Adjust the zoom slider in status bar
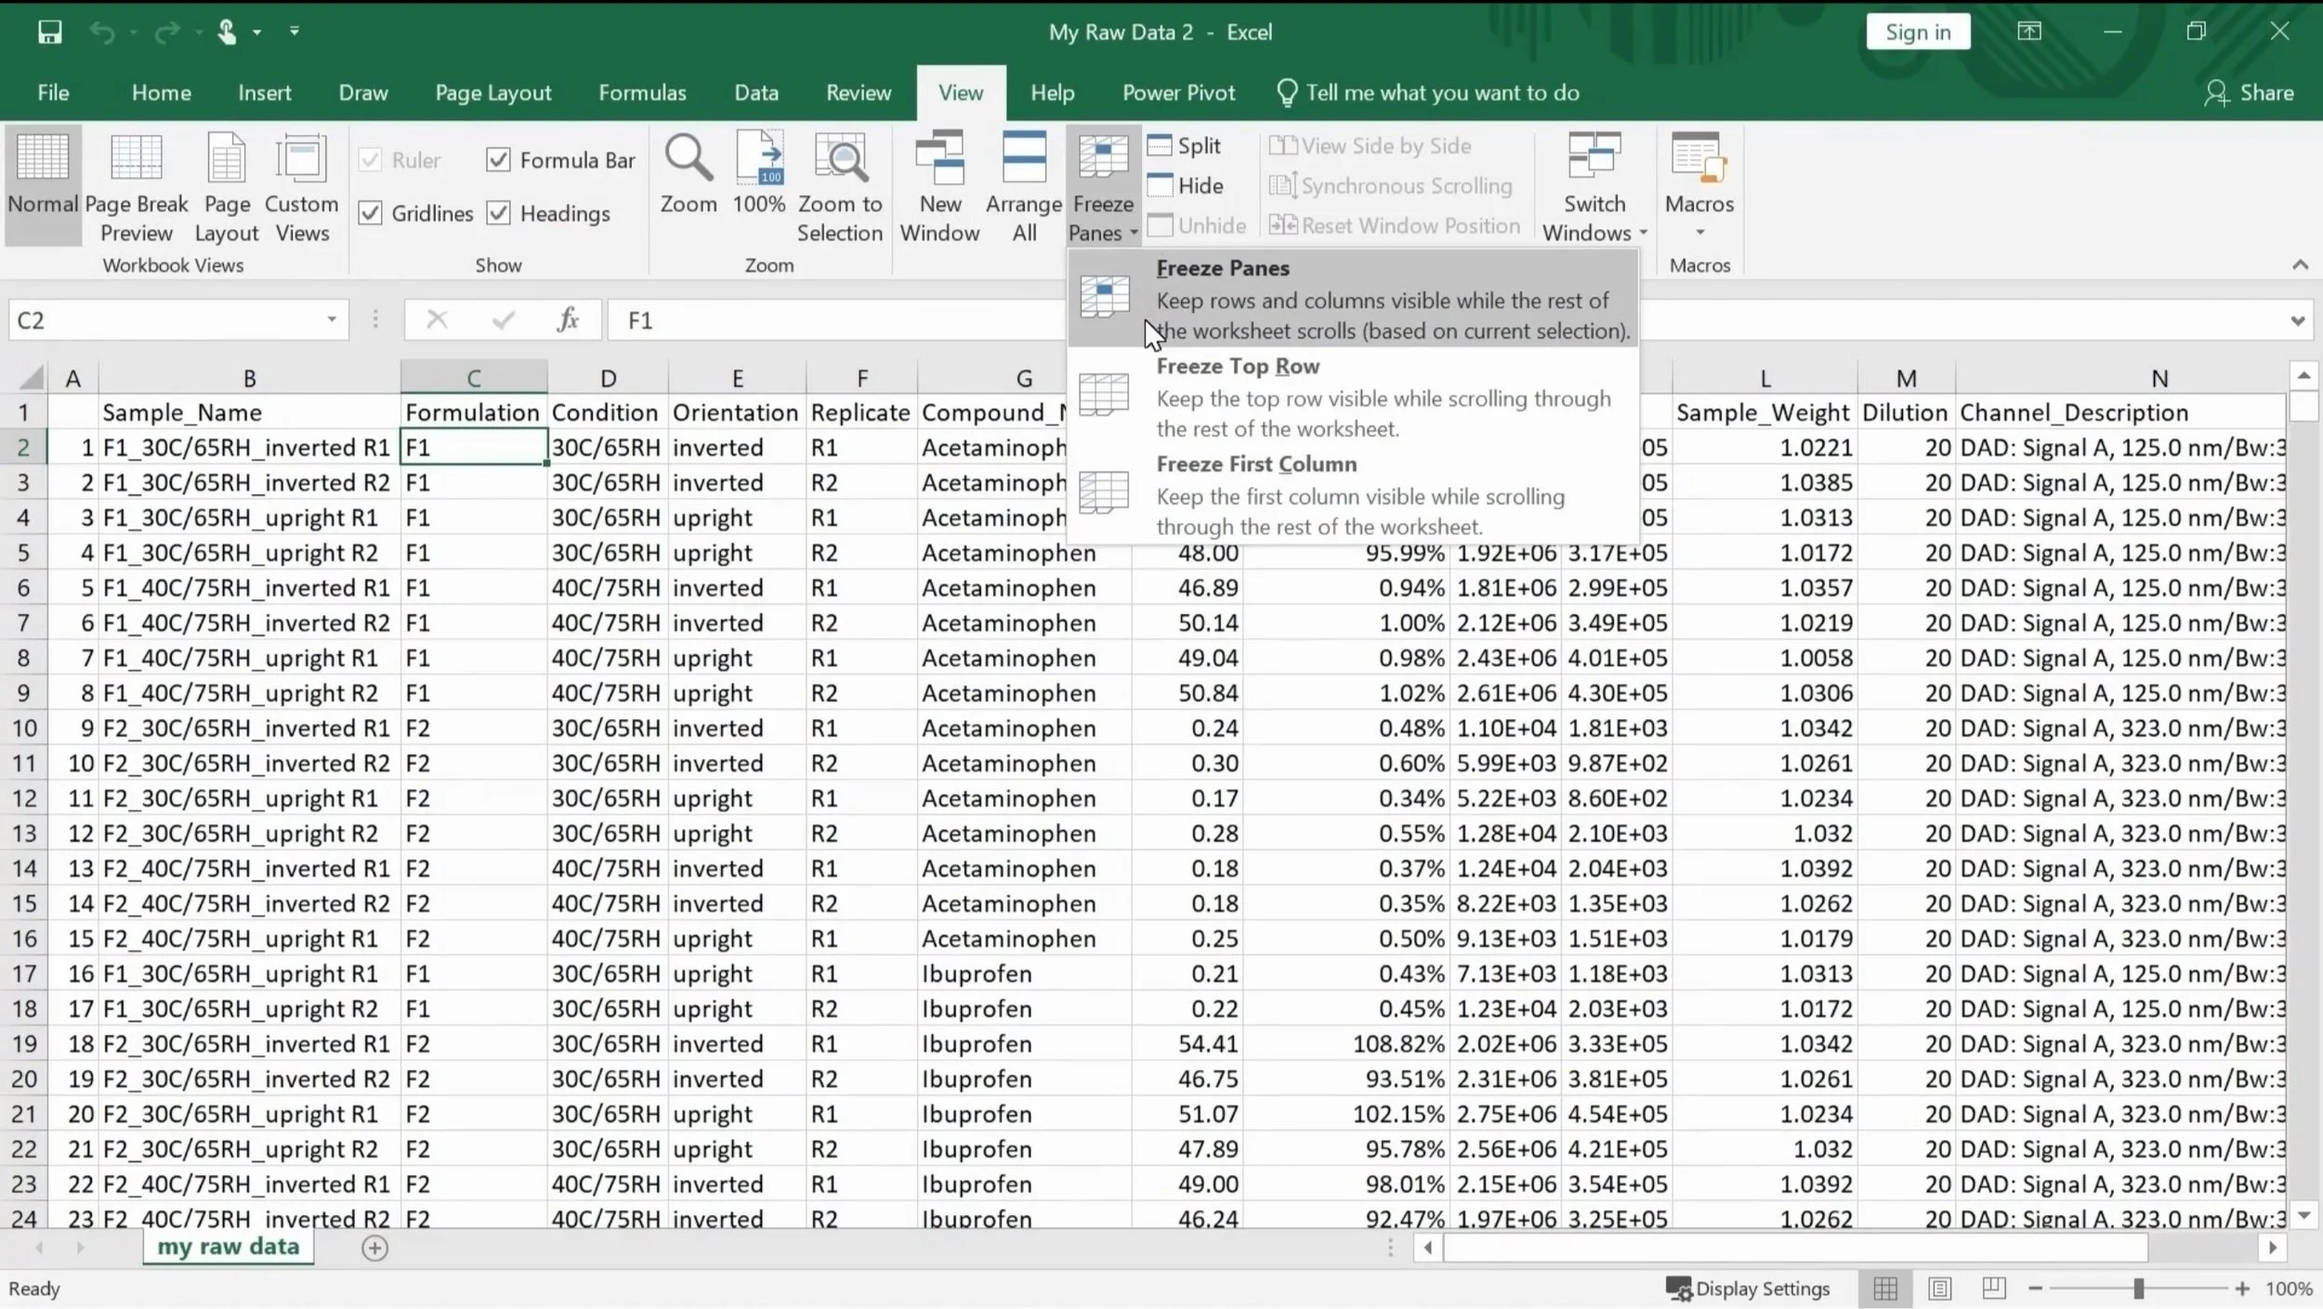Image resolution: width=2323 pixels, height=1309 pixels. click(2138, 1289)
